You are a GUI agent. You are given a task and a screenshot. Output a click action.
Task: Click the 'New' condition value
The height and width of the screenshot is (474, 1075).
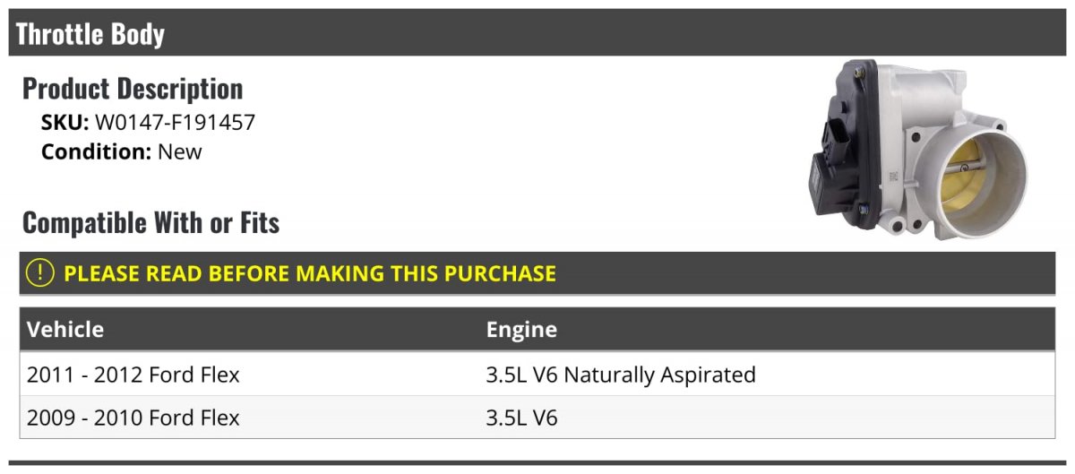point(180,151)
